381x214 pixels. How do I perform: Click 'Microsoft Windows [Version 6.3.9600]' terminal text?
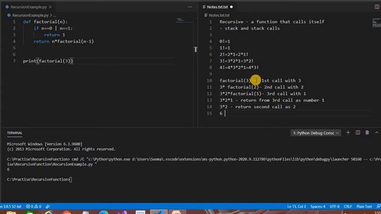45,144
